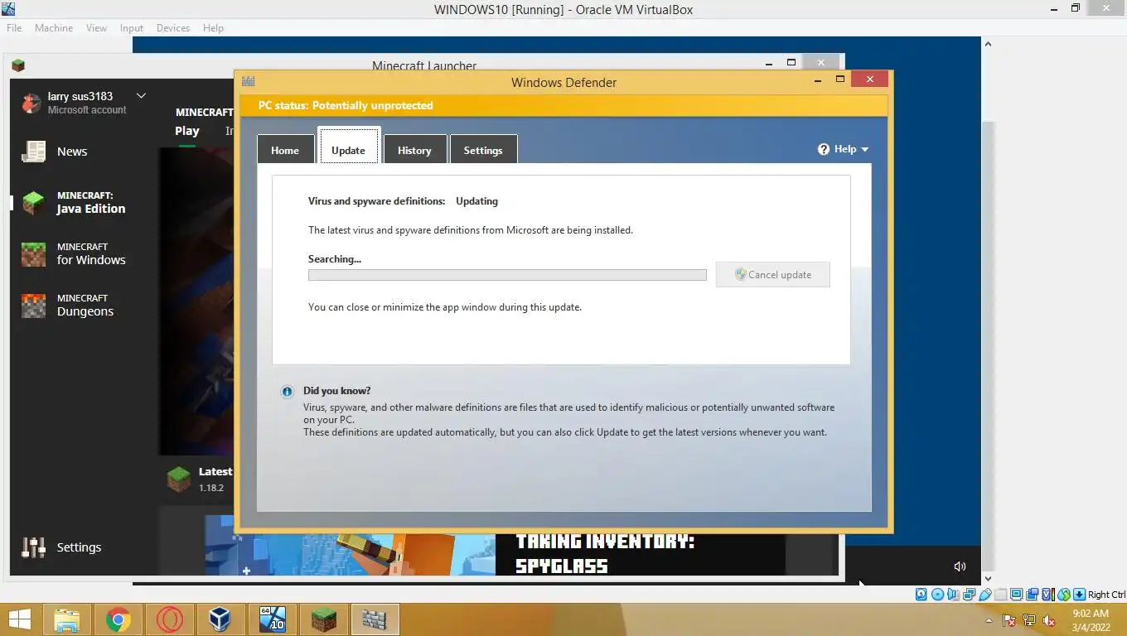This screenshot has height=636, width=1127.
Task: Expand the Help dropdown arrow
Action: (x=865, y=150)
